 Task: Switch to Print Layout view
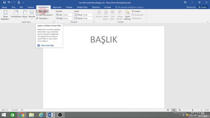174,110
